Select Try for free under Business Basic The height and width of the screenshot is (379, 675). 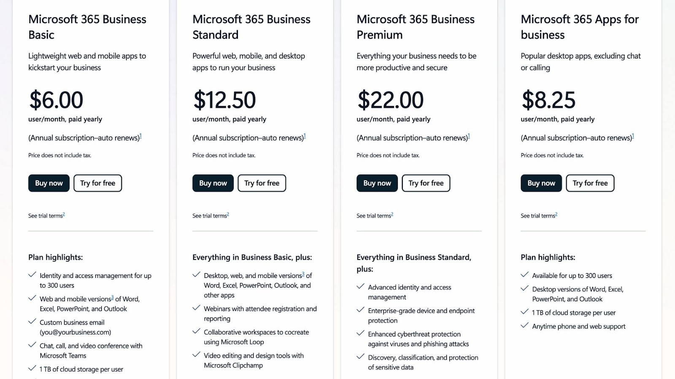(x=97, y=183)
